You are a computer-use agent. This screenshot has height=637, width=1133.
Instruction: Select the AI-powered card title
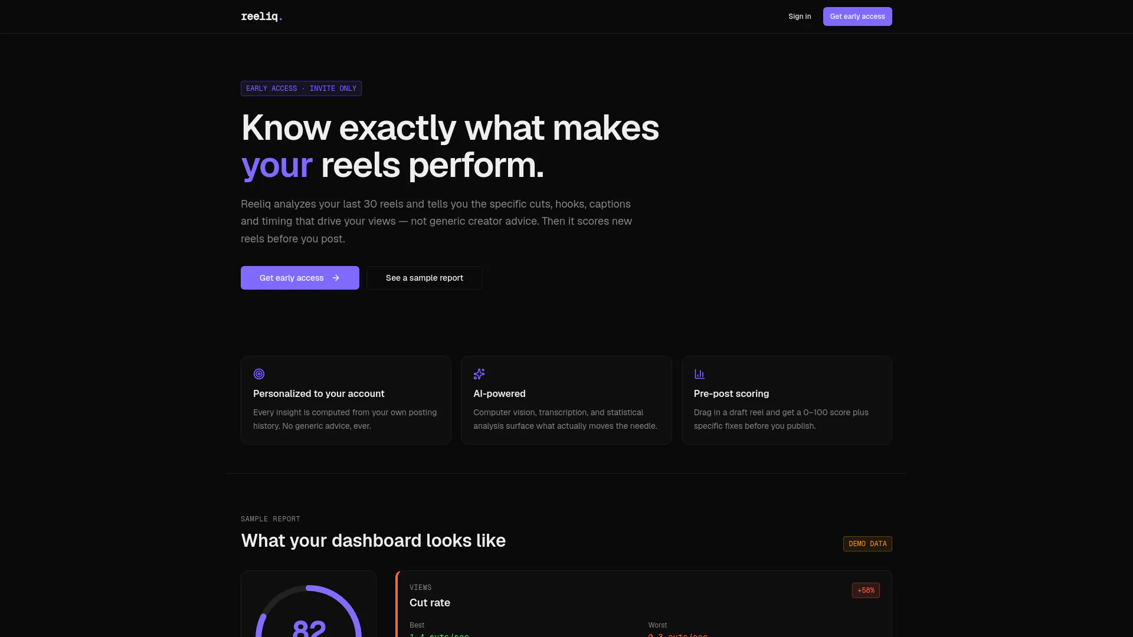499,393
